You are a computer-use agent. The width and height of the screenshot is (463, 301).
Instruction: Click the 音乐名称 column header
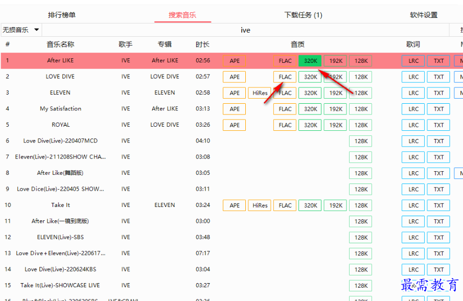(x=60, y=44)
